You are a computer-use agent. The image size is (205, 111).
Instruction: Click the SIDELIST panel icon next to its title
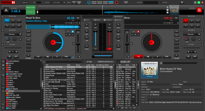pyautogui.click(x=118, y=62)
